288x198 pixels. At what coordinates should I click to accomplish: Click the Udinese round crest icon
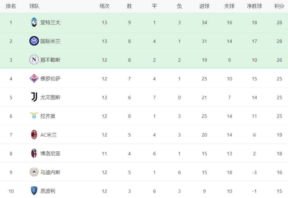pos(34,172)
